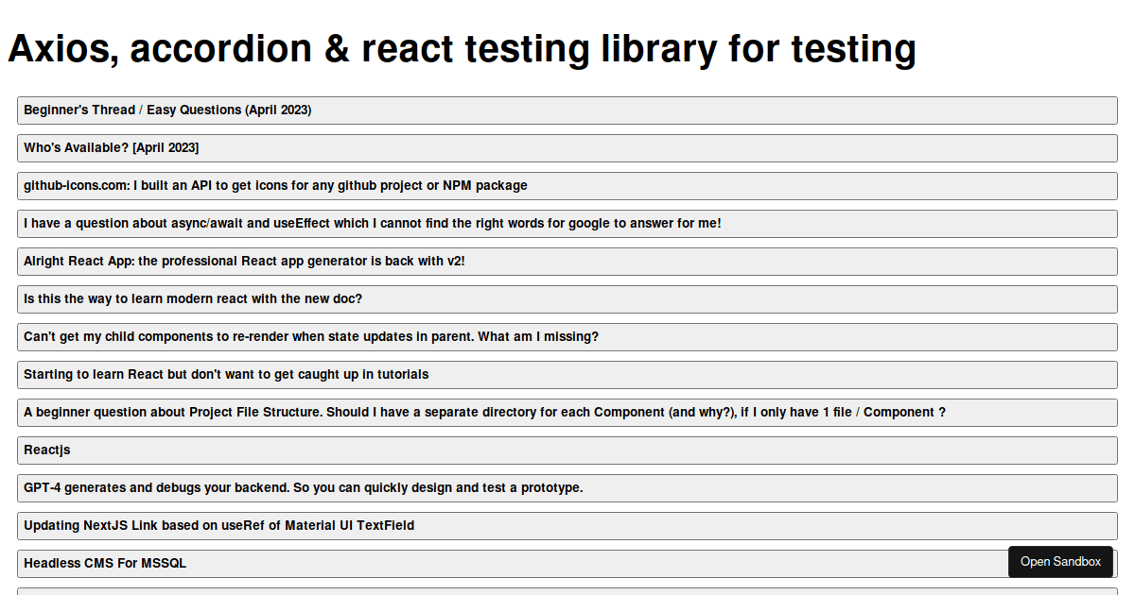
Task: Expand the child components re-render question
Action: coord(567,336)
